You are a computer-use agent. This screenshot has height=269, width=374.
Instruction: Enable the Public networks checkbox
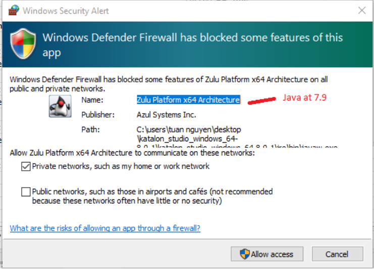tap(26, 192)
